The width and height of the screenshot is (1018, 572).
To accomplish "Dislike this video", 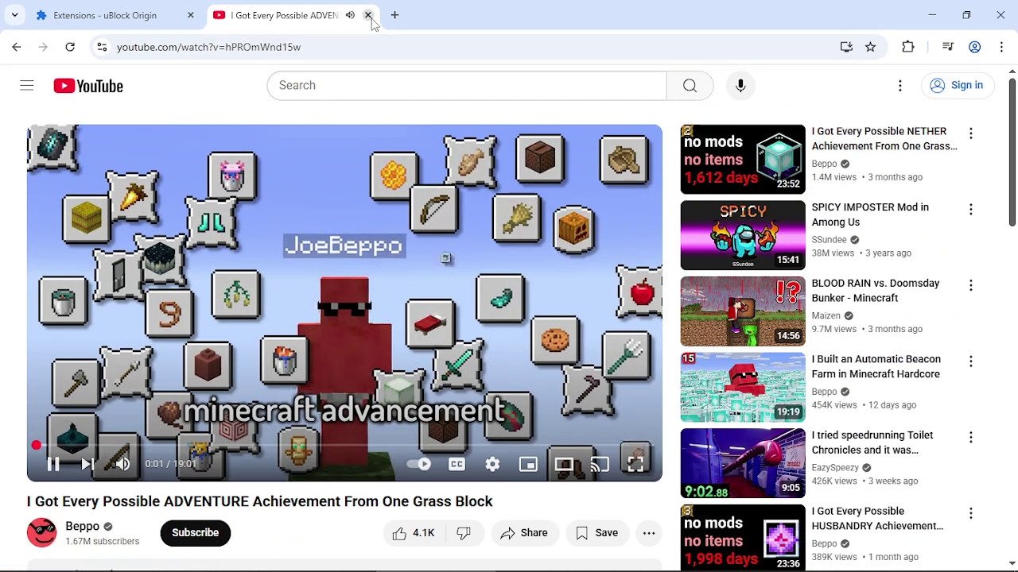I will [x=464, y=533].
